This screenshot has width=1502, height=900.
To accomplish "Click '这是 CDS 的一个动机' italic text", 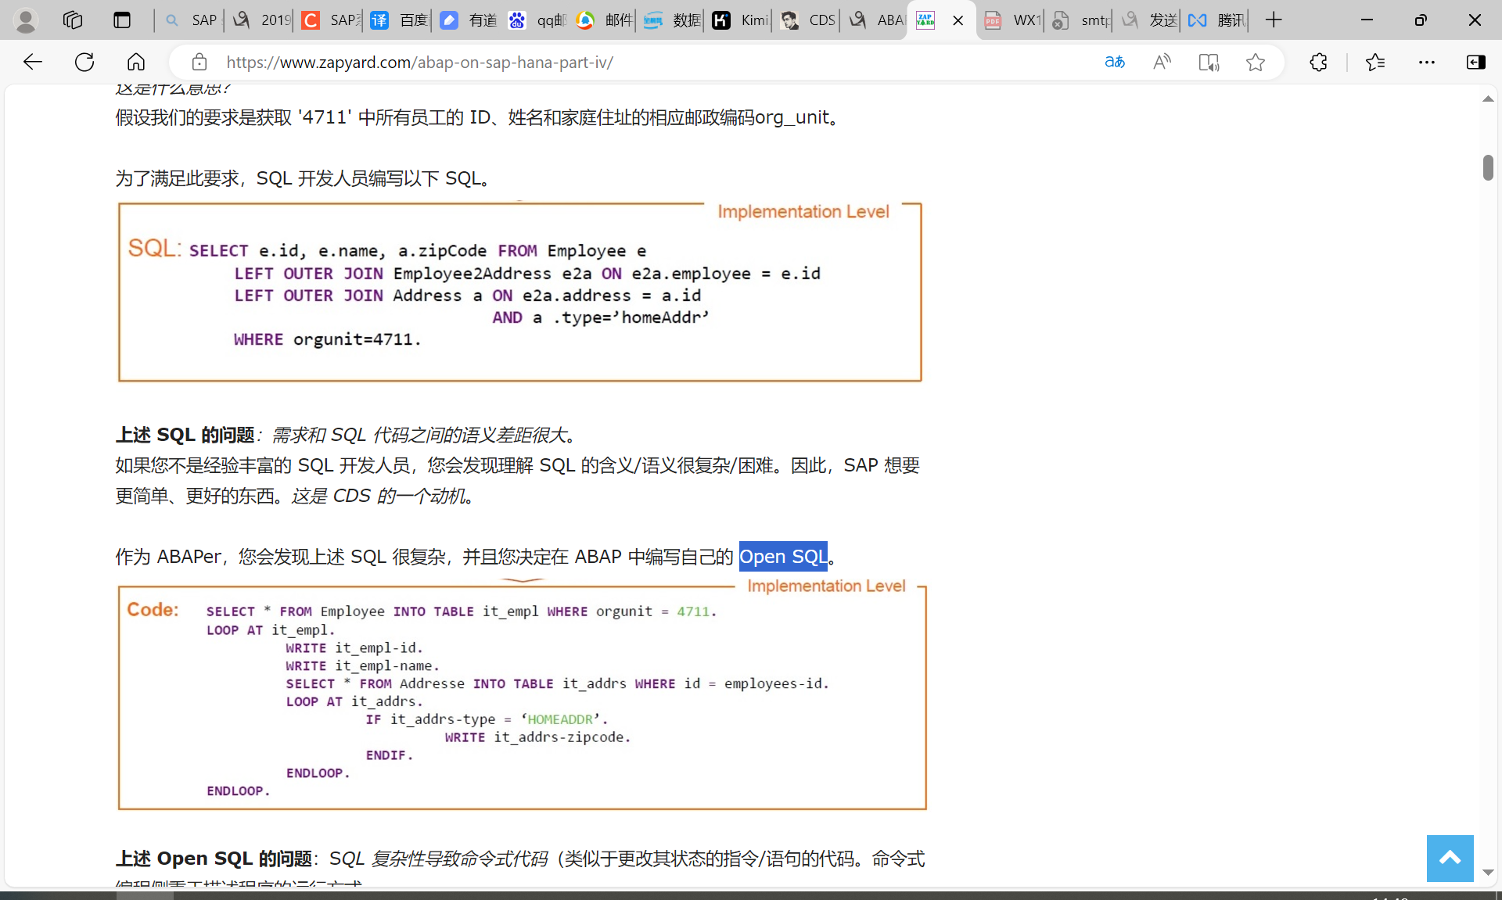I will pos(379,496).
